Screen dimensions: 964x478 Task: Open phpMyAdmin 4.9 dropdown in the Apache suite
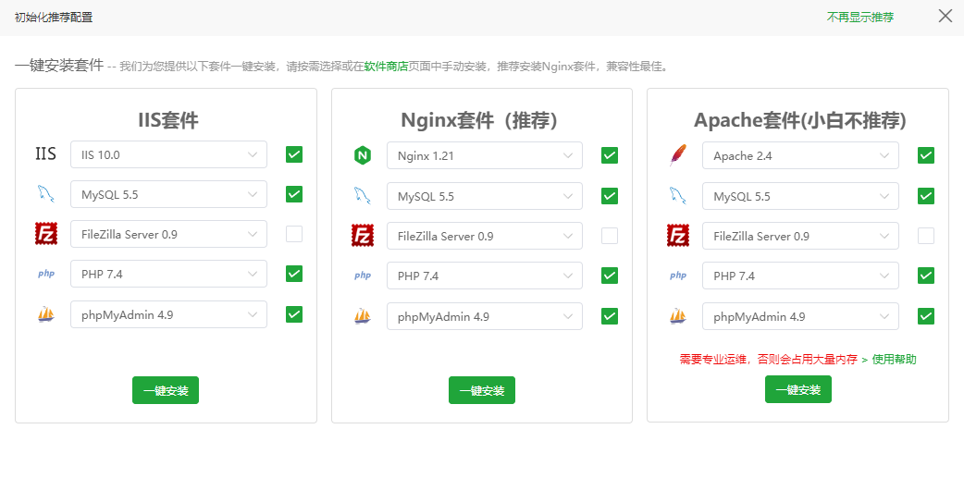(x=800, y=316)
